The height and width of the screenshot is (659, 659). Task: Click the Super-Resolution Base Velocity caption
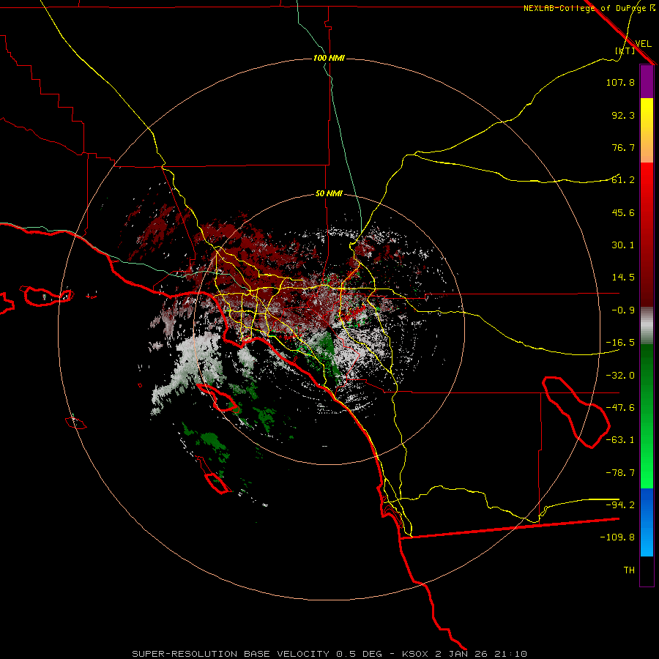[x=329, y=654]
